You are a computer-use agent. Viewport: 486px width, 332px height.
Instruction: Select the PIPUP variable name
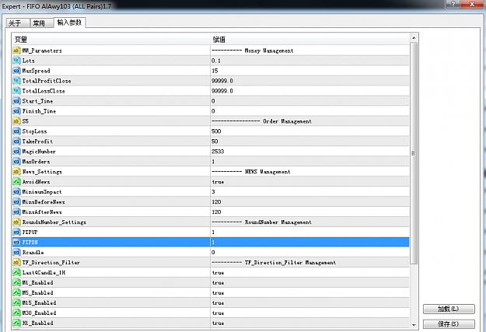[x=30, y=232]
